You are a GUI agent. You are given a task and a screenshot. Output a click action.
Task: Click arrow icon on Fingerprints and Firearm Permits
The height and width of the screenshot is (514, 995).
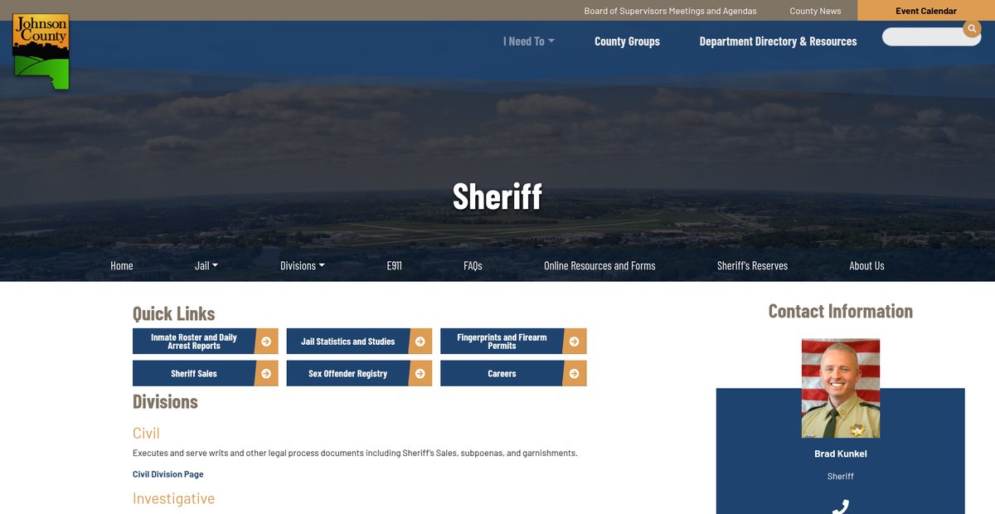(575, 342)
